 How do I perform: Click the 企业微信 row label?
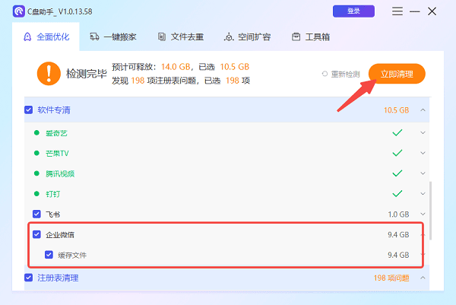60,235
